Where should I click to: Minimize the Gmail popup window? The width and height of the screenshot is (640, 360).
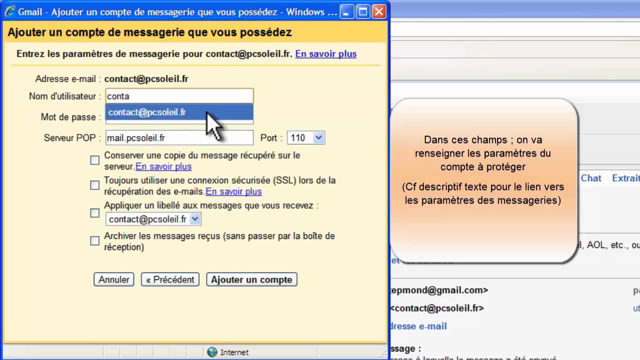tap(347, 11)
